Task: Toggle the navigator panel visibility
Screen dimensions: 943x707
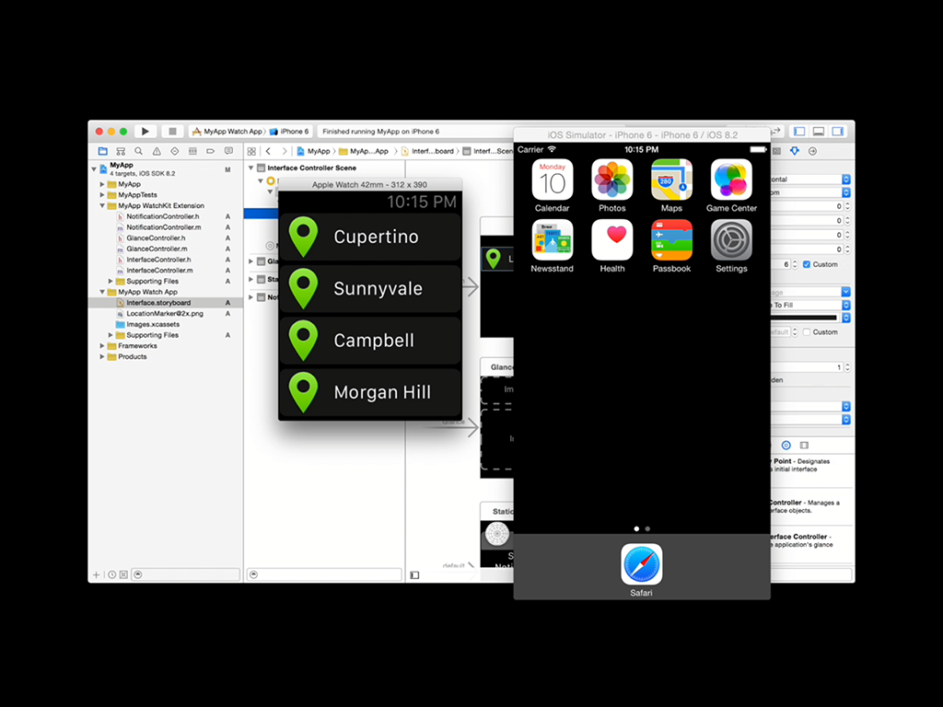Action: click(799, 131)
